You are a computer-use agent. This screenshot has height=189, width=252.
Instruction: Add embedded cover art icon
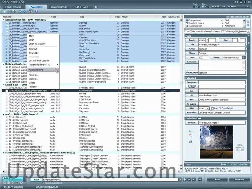pos(190,131)
